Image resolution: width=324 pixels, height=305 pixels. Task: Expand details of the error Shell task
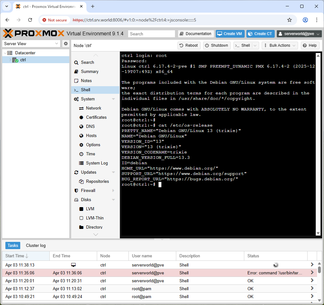point(312,272)
